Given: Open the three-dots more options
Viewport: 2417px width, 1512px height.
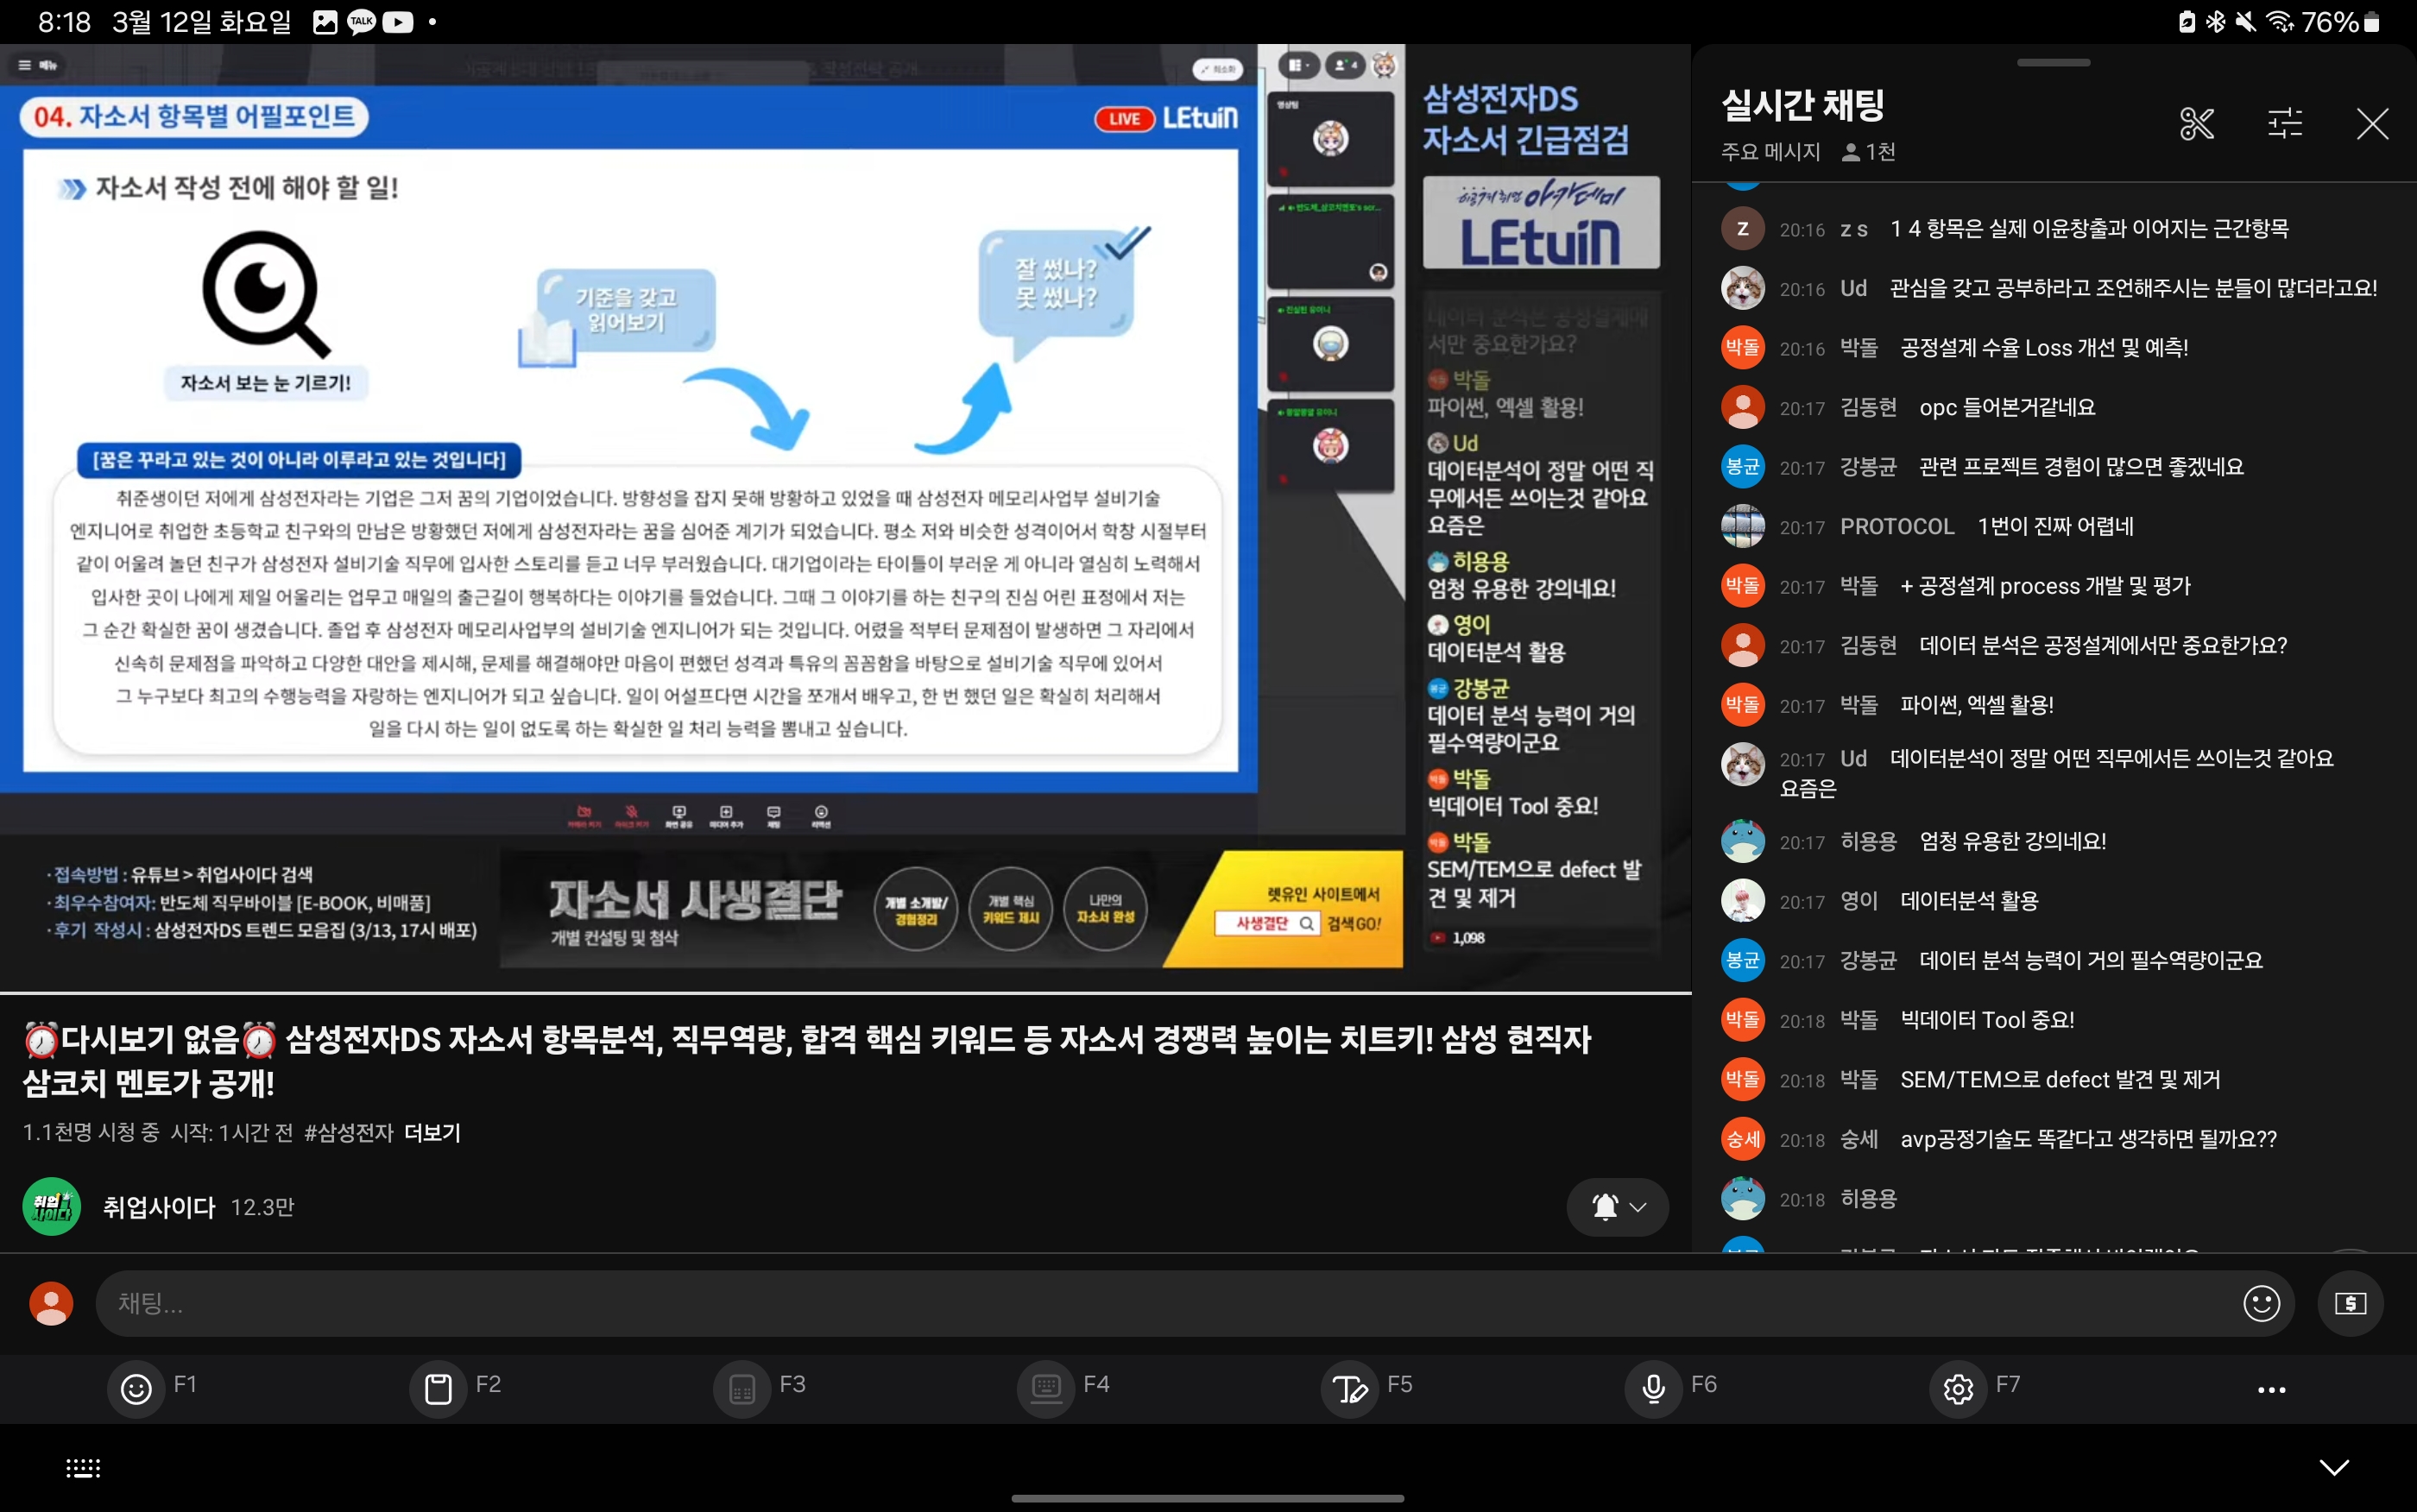Looking at the screenshot, I should (x=2271, y=1390).
